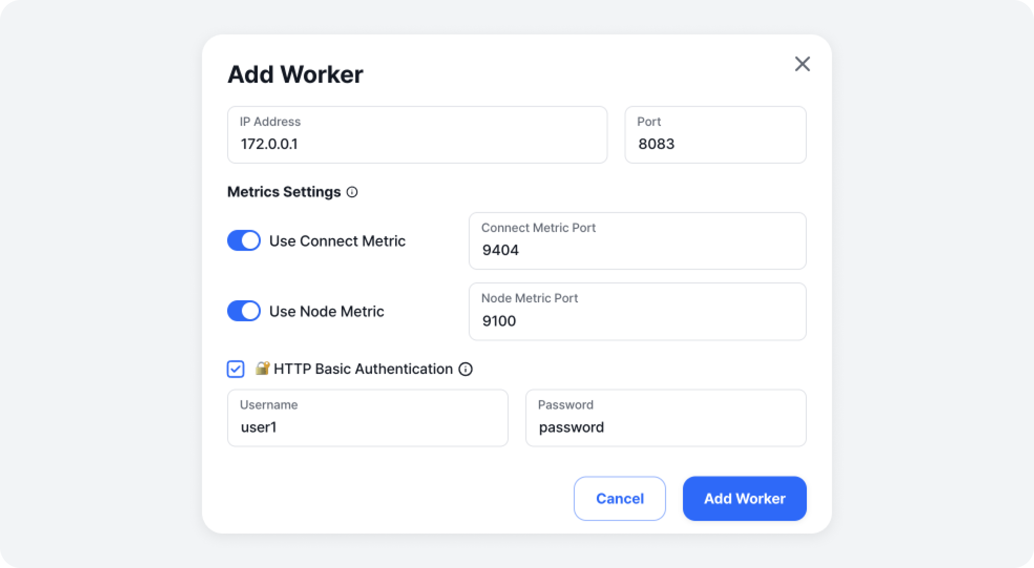Select the Node Metric Port field

[637, 312]
